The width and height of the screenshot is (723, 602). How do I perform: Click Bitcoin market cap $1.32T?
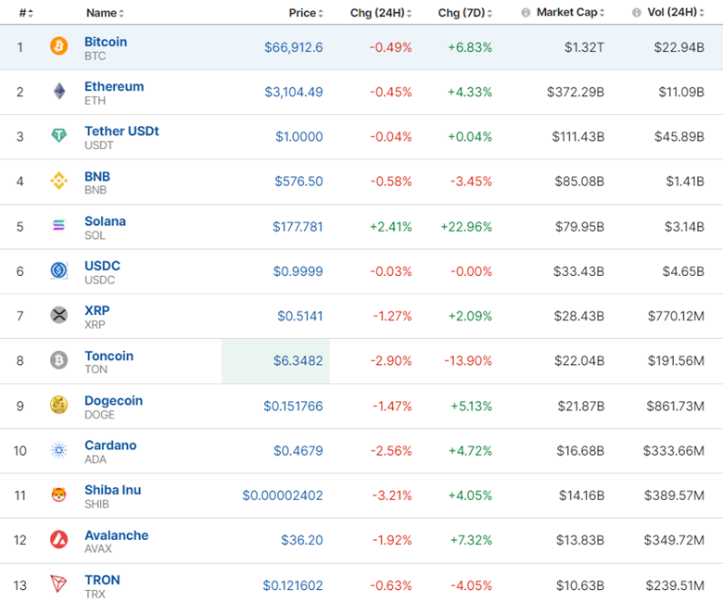pos(584,47)
